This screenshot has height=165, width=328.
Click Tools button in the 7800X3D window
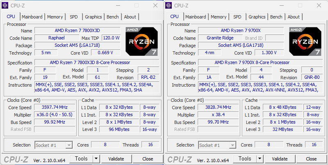[x=81, y=159]
